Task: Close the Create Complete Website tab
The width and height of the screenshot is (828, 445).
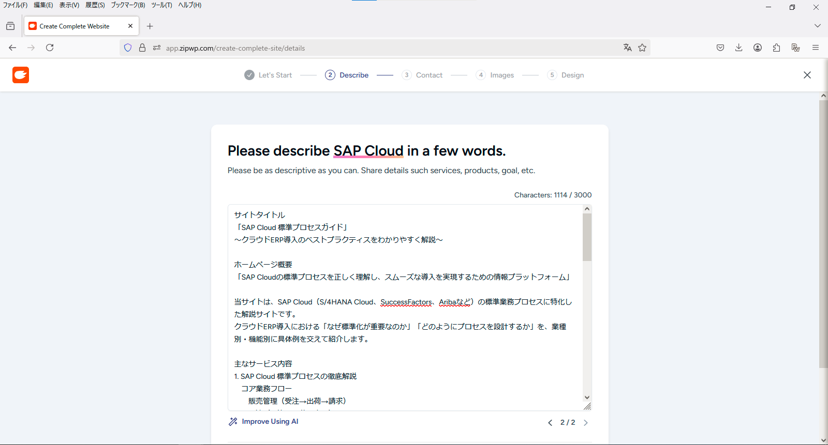Action: 130,26
